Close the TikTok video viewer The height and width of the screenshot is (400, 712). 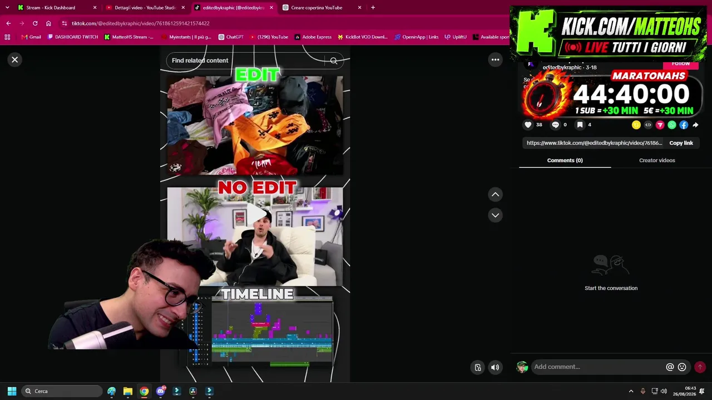tap(15, 59)
